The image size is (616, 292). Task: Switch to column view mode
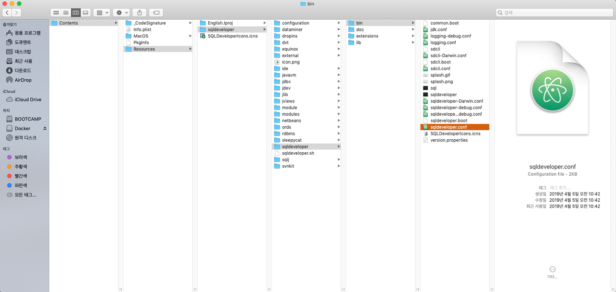[76, 12]
